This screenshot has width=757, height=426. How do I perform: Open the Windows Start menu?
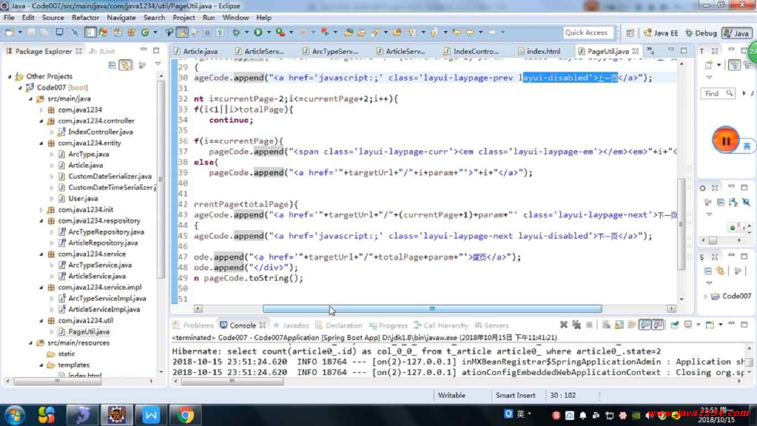click(14, 414)
